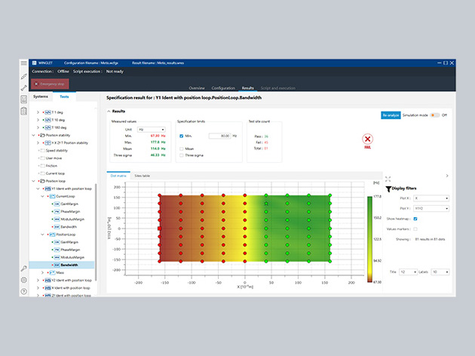Image resolution: width=475 pixels, height=356 pixels.
Task: Click the help question mark icon
Action: pos(24,291)
